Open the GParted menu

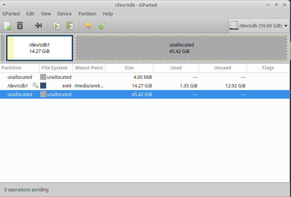11,14
